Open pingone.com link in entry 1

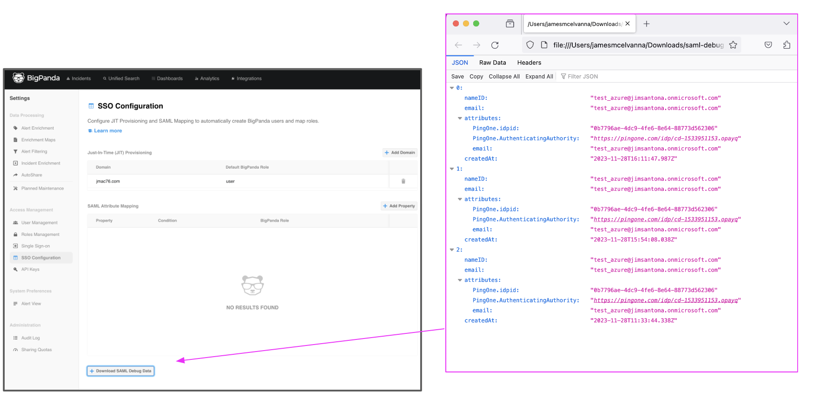coord(666,220)
